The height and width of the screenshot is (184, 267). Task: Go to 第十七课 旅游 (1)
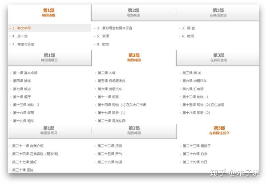click(111, 113)
